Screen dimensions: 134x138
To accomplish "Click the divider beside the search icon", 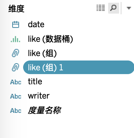I will (121, 8).
